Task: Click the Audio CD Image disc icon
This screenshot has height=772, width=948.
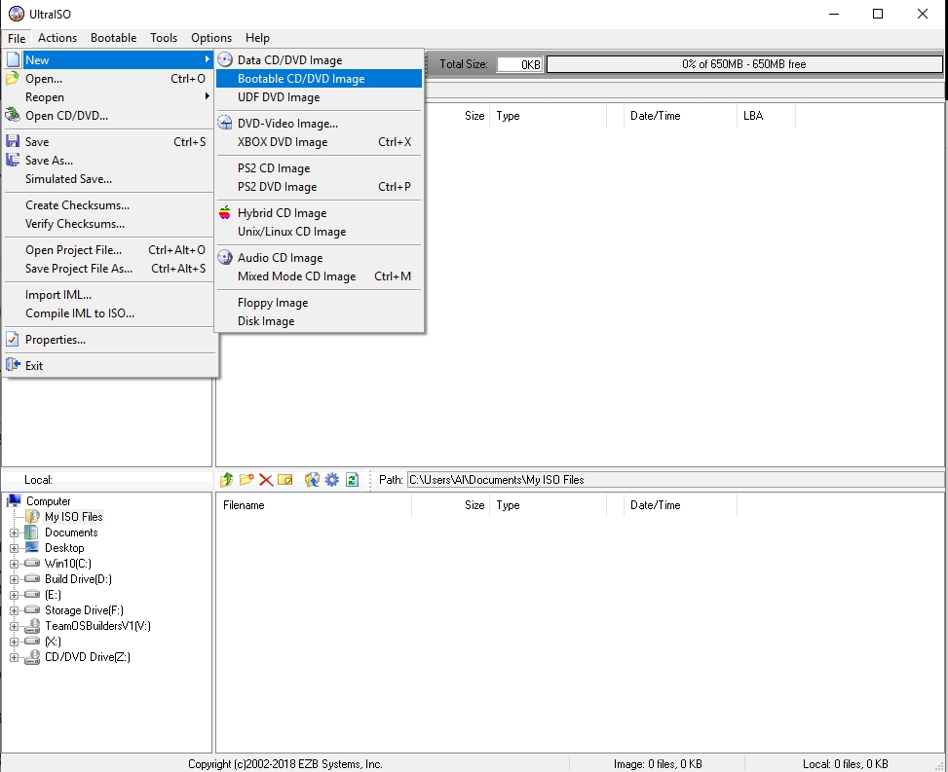Action: point(225,257)
